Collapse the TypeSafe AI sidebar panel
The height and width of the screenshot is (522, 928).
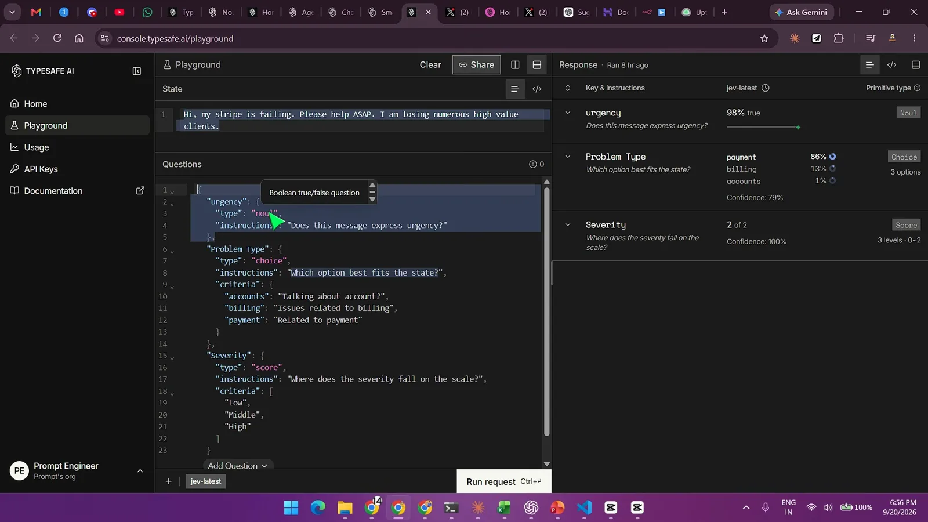point(137,71)
